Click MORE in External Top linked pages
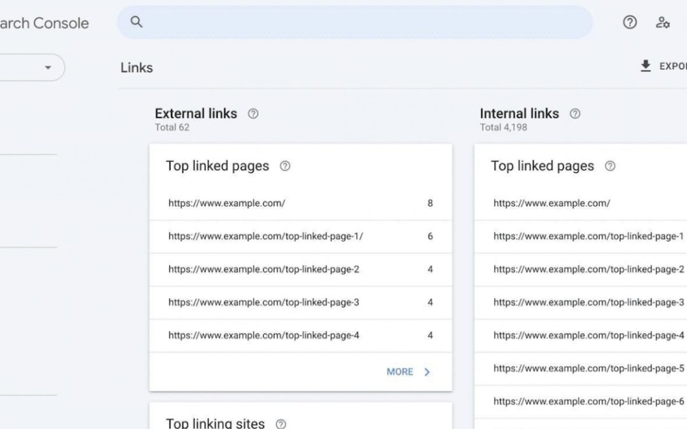Image resolution: width=687 pixels, height=429 pixels. click(x=399, y=372)
